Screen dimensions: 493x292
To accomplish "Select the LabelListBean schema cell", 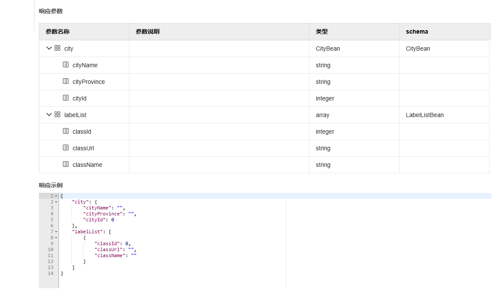I will pos(425,115).
